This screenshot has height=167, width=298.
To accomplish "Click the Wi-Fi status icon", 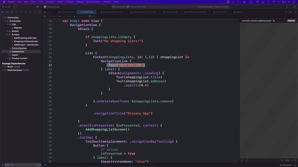I will pos(274,2).
